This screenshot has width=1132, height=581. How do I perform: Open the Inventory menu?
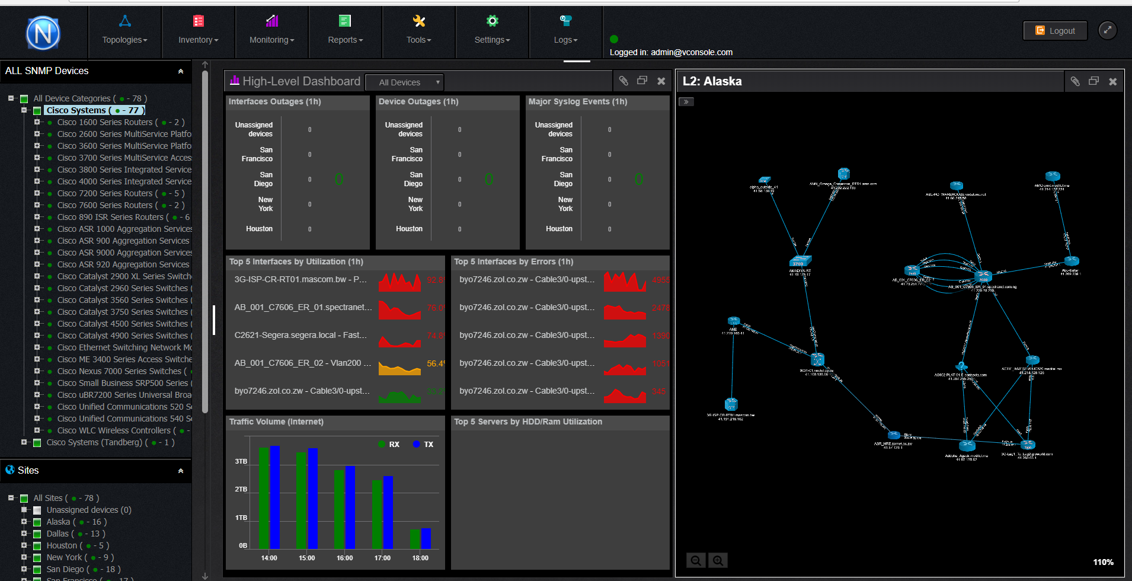coord(198,31)
